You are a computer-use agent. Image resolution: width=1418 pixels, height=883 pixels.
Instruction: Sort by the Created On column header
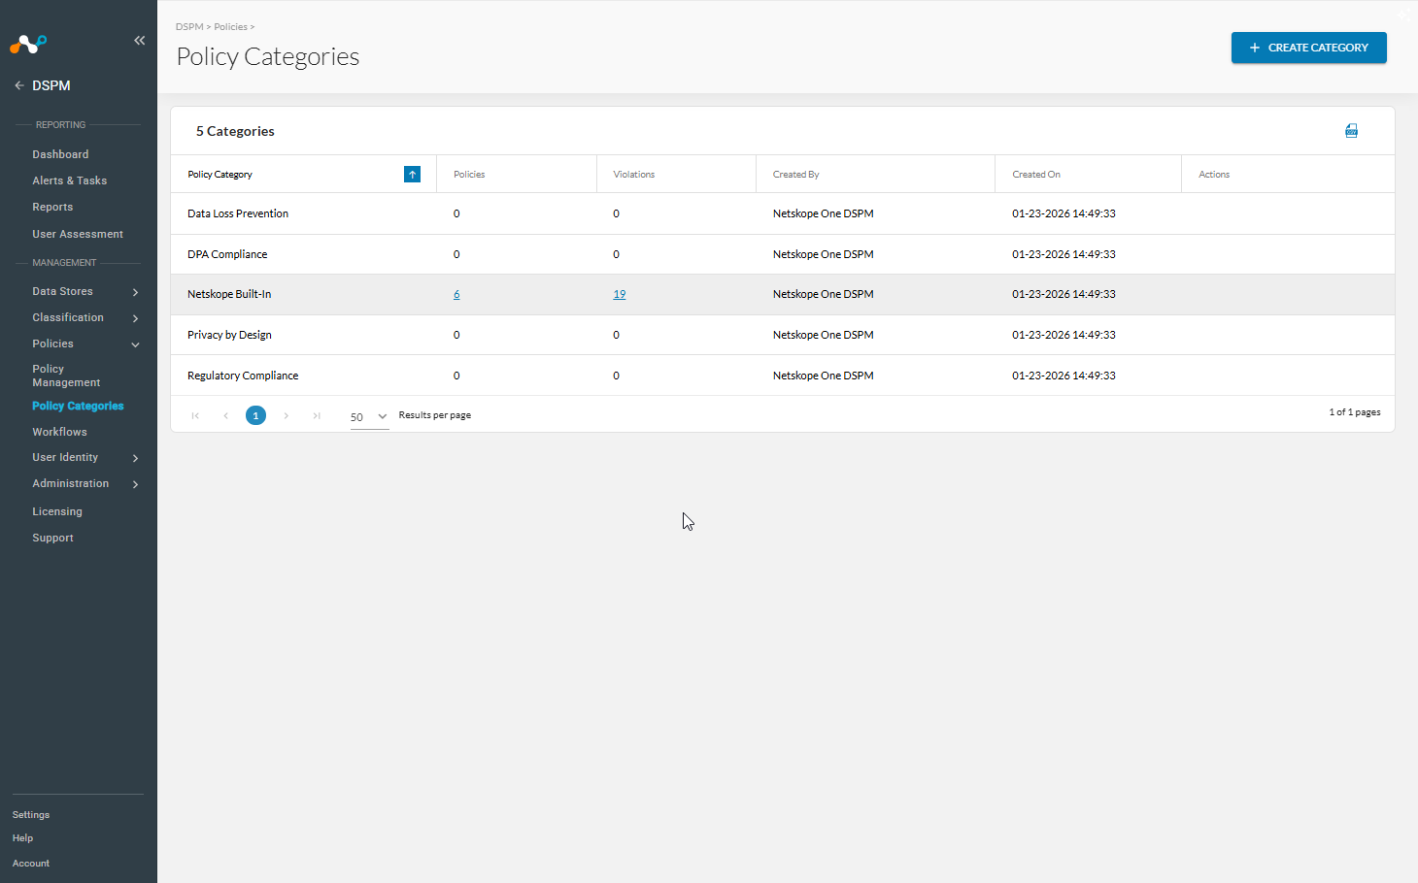point(1036,175)
